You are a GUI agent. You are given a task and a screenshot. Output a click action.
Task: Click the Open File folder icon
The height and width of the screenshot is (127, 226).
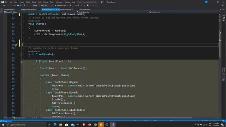(15, 5)
